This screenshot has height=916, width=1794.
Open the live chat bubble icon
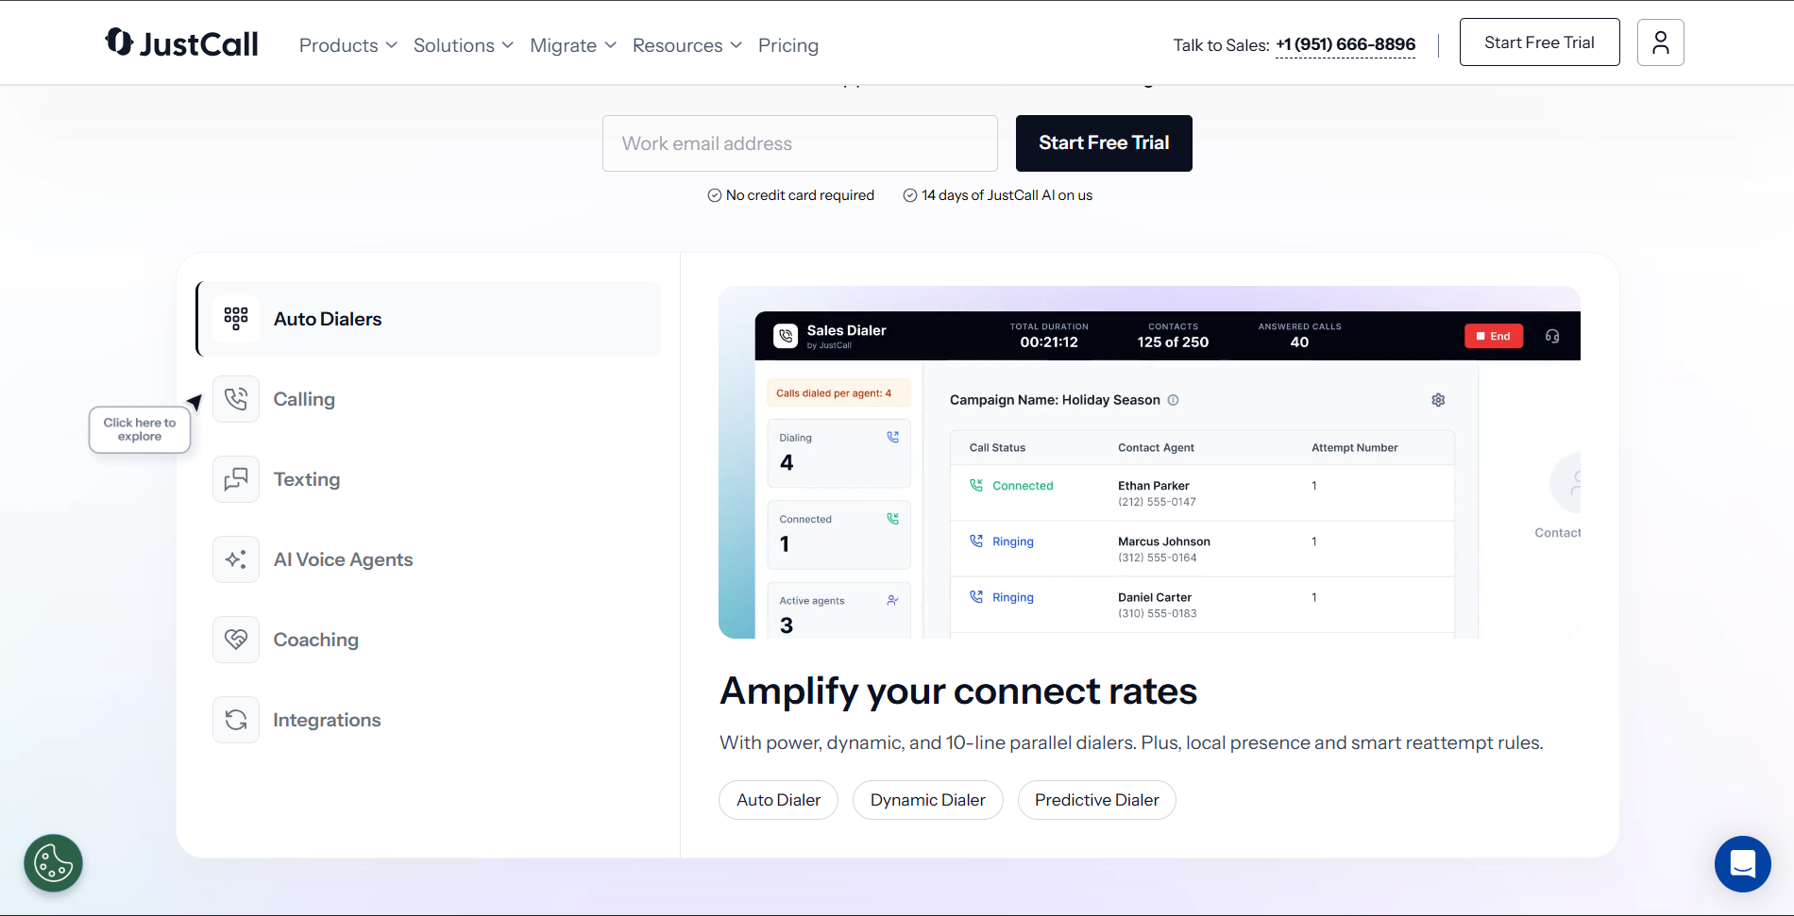1742,863
